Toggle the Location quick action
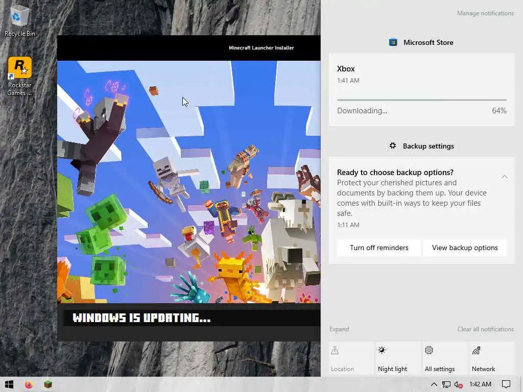 tap(351, 359)
